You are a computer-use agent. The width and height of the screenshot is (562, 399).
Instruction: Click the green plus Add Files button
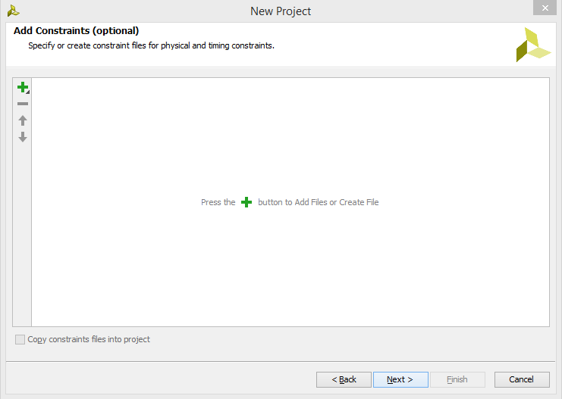point(23,87)
